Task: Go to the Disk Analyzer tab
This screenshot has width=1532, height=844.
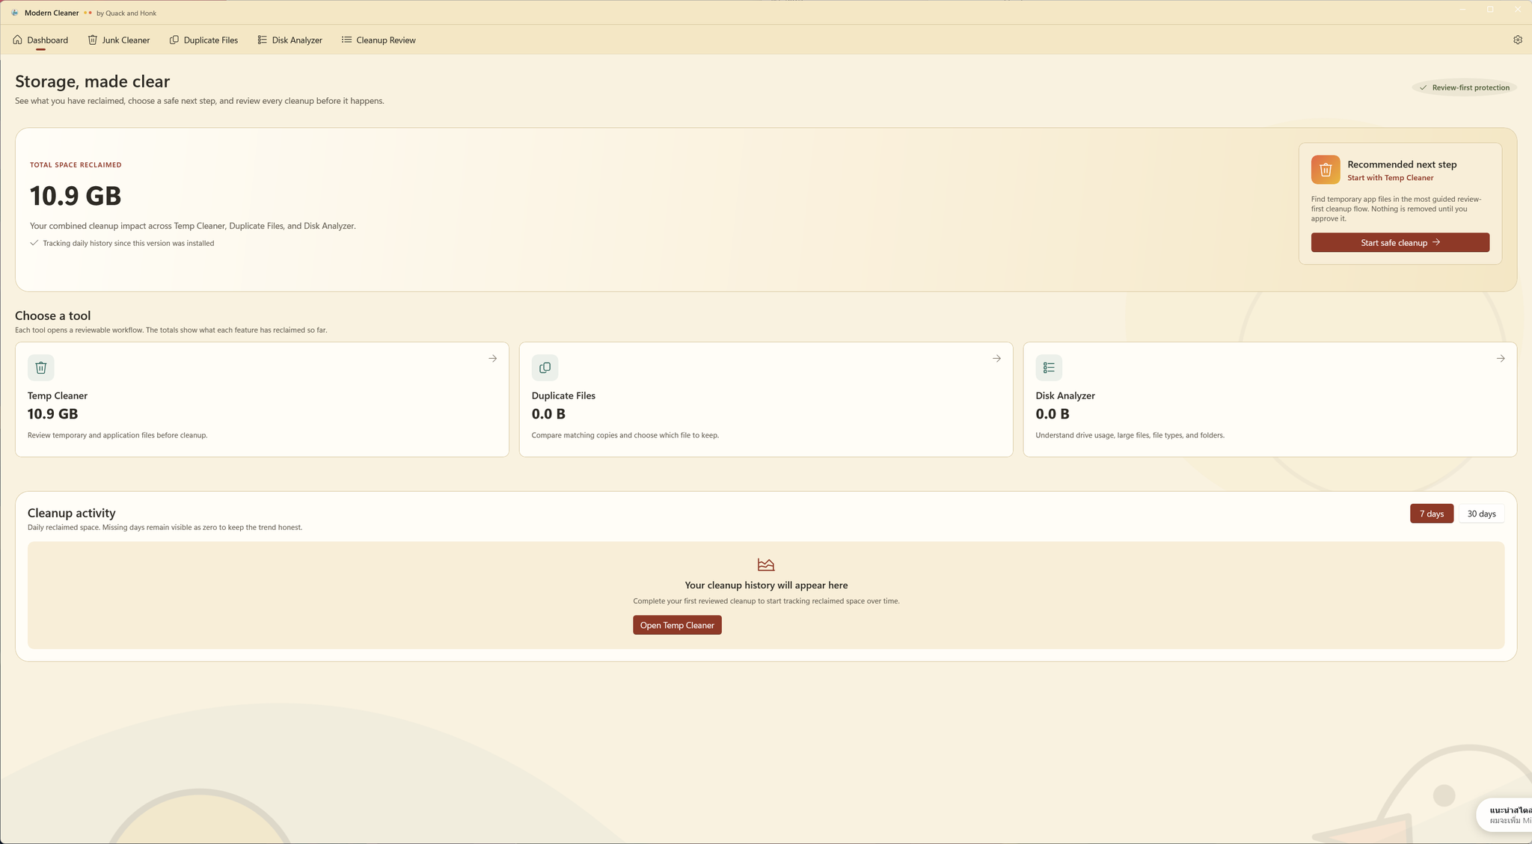Action: point(289,40)
